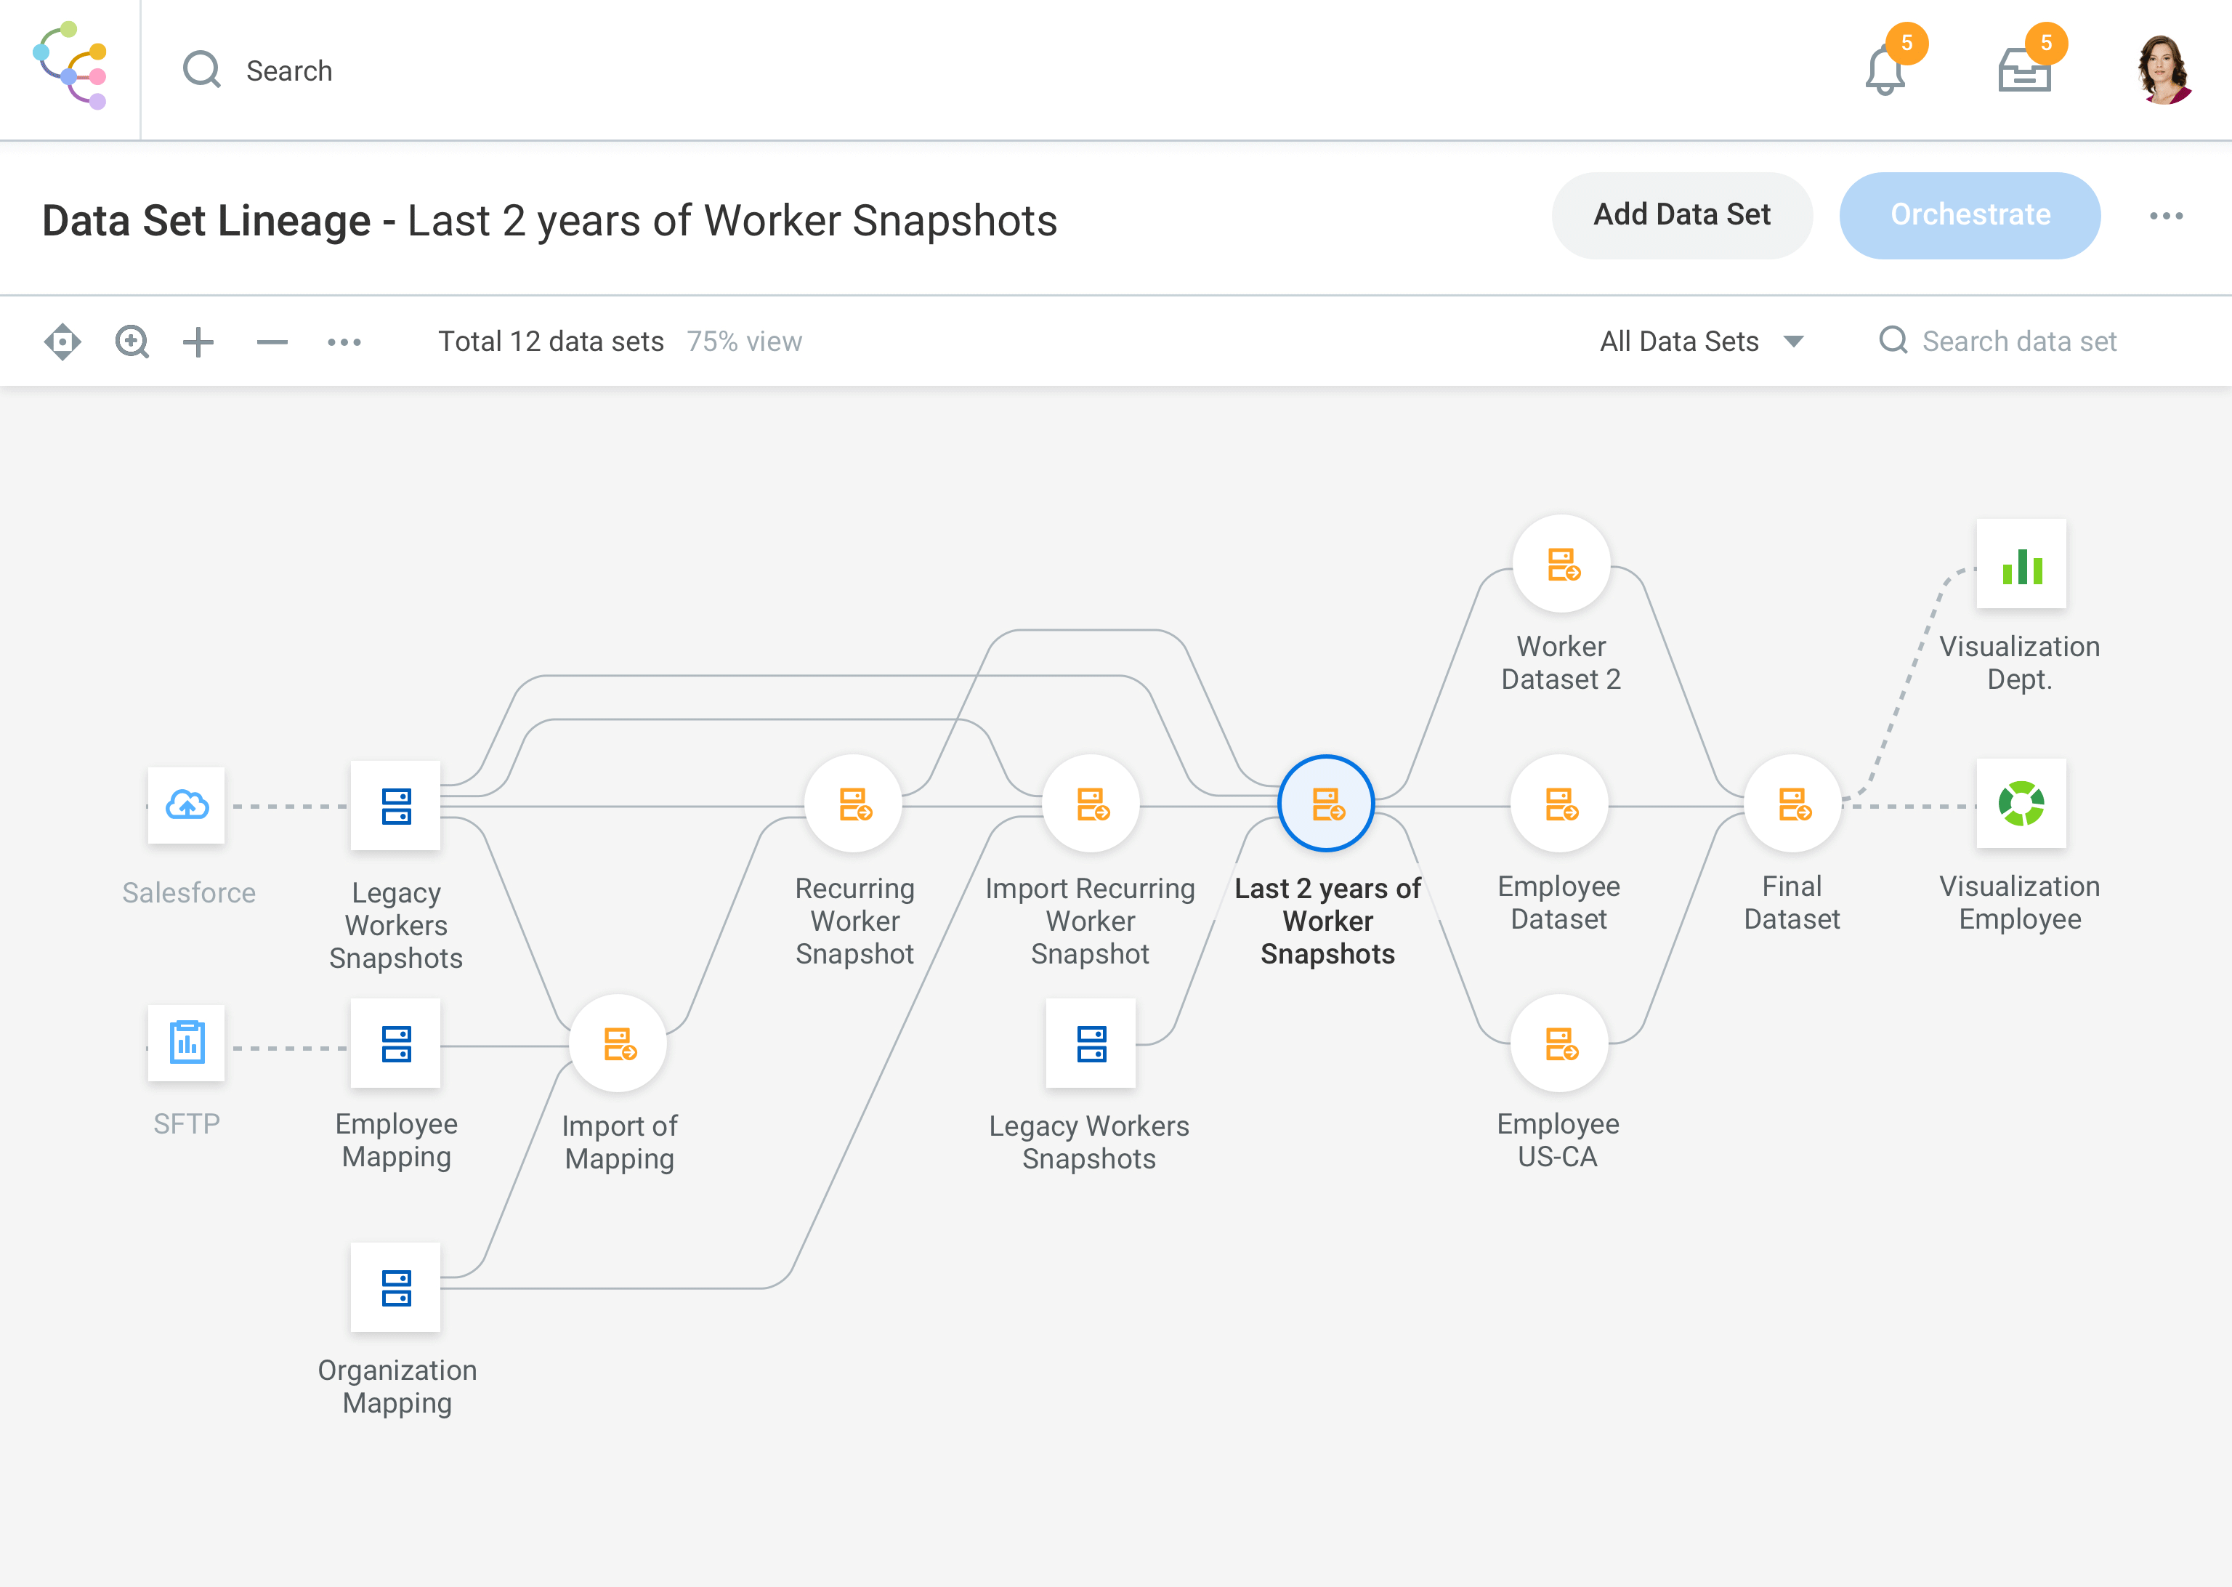Click the recenter view crosshair icon

pos(62,342)
